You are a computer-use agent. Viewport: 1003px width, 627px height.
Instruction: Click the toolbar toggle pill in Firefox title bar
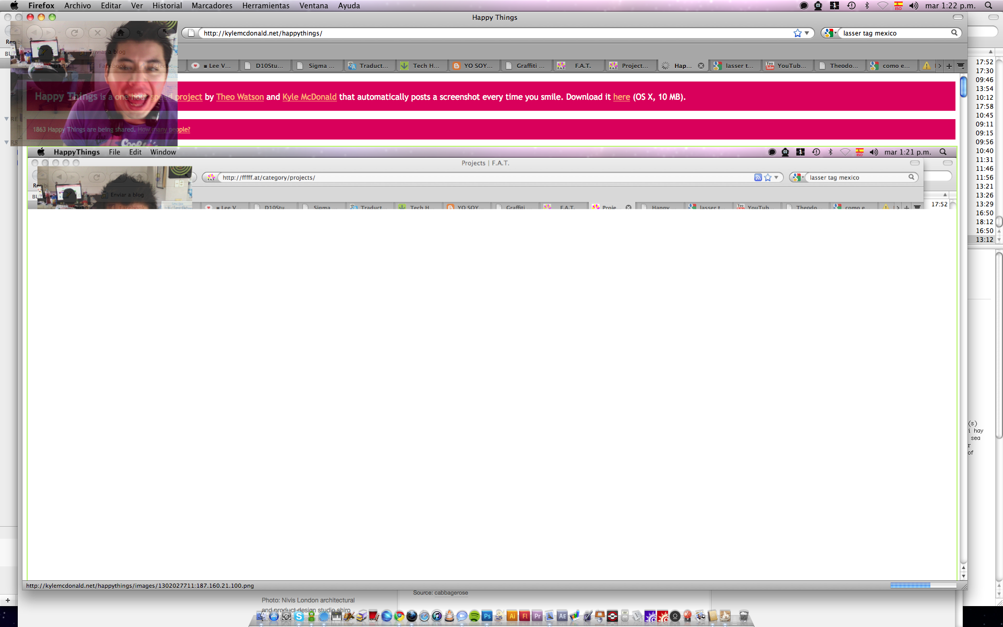tap(958, 17)
